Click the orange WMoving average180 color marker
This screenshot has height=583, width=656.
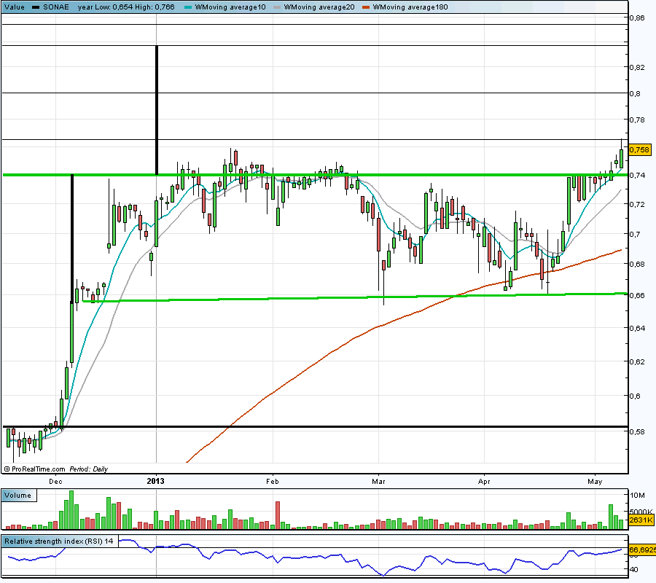(366, 7)
